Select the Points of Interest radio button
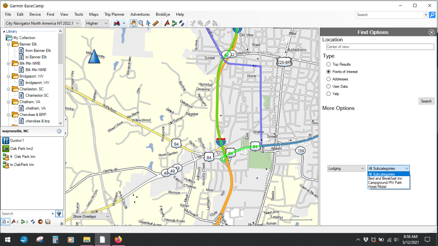The height and width of the screenshot is (246, 438). click(328, 71)
